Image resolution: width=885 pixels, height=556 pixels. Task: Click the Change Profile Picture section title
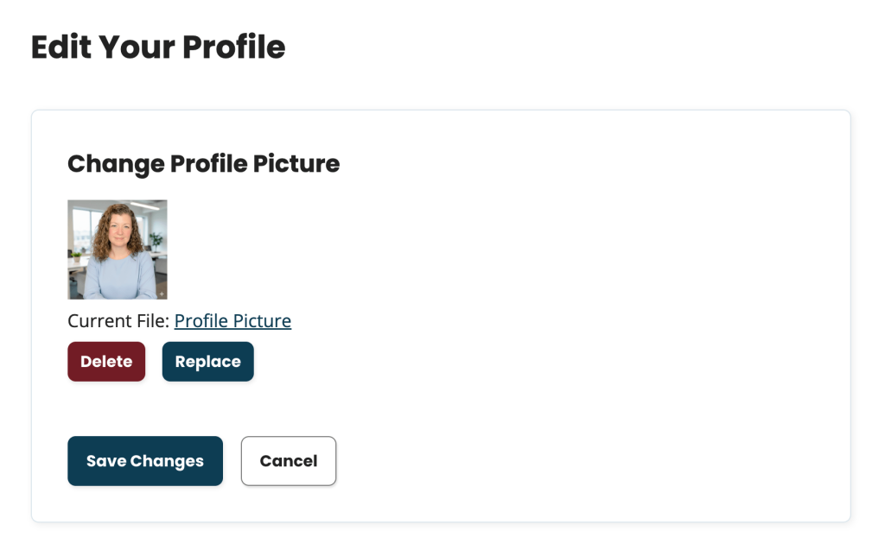203,164
